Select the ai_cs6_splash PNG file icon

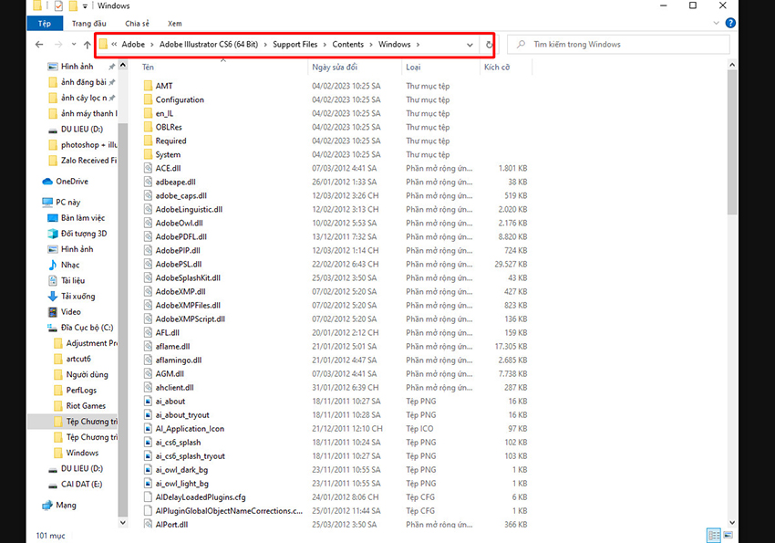click(148, 443)
